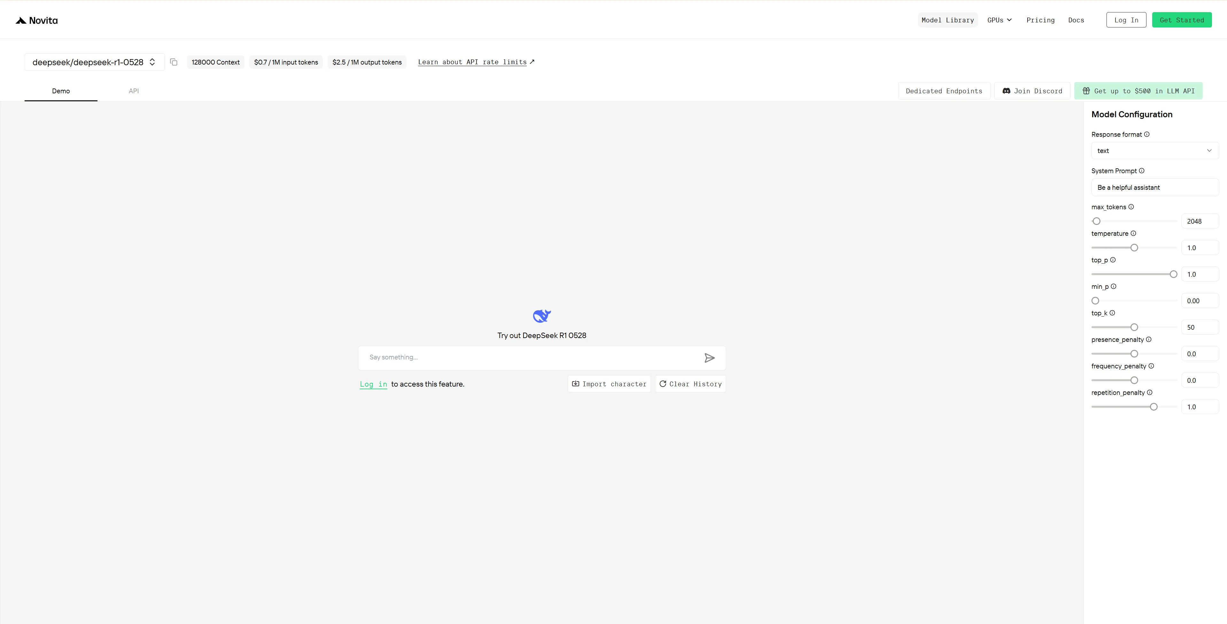
Task: Open the Response format dropdown
Action: (x=1155, y=150)
